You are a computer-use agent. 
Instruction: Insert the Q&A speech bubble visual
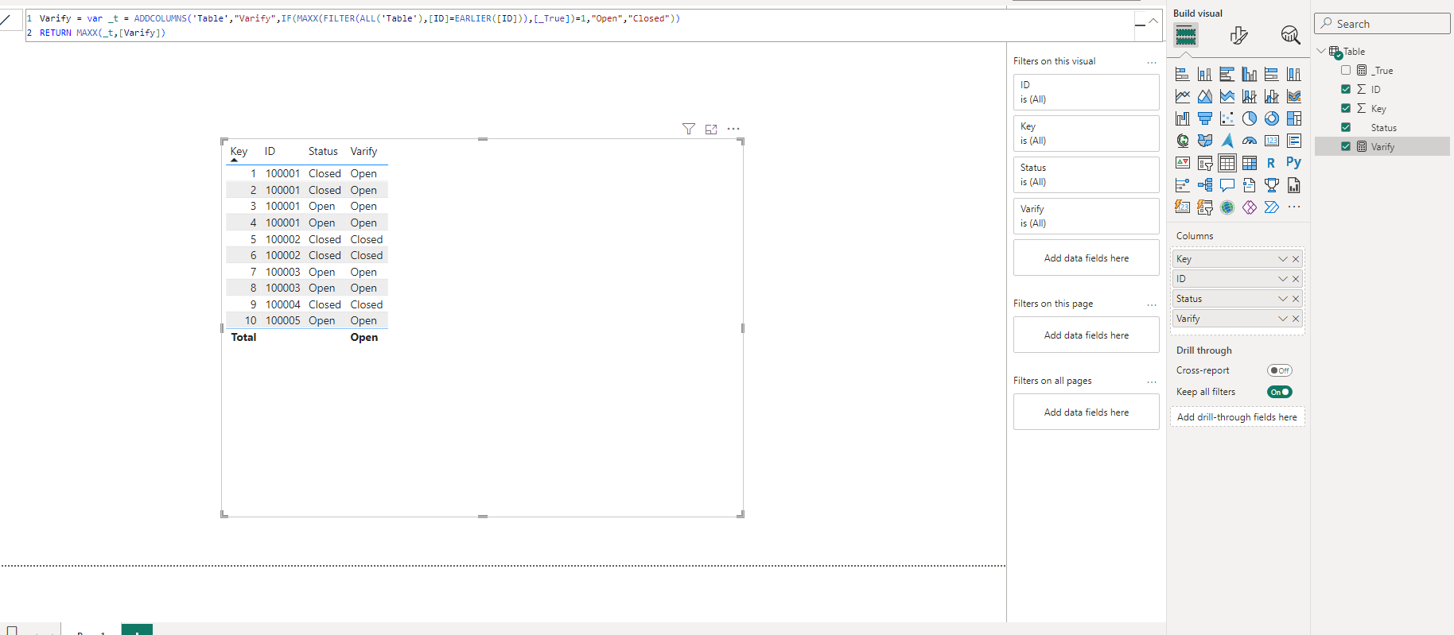click(x=1227, y=185)
